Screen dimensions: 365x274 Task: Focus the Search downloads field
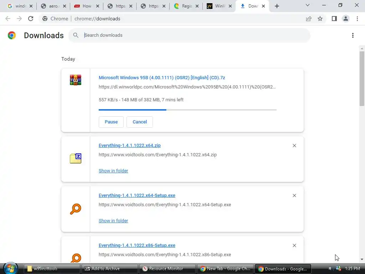click(189, 35)
